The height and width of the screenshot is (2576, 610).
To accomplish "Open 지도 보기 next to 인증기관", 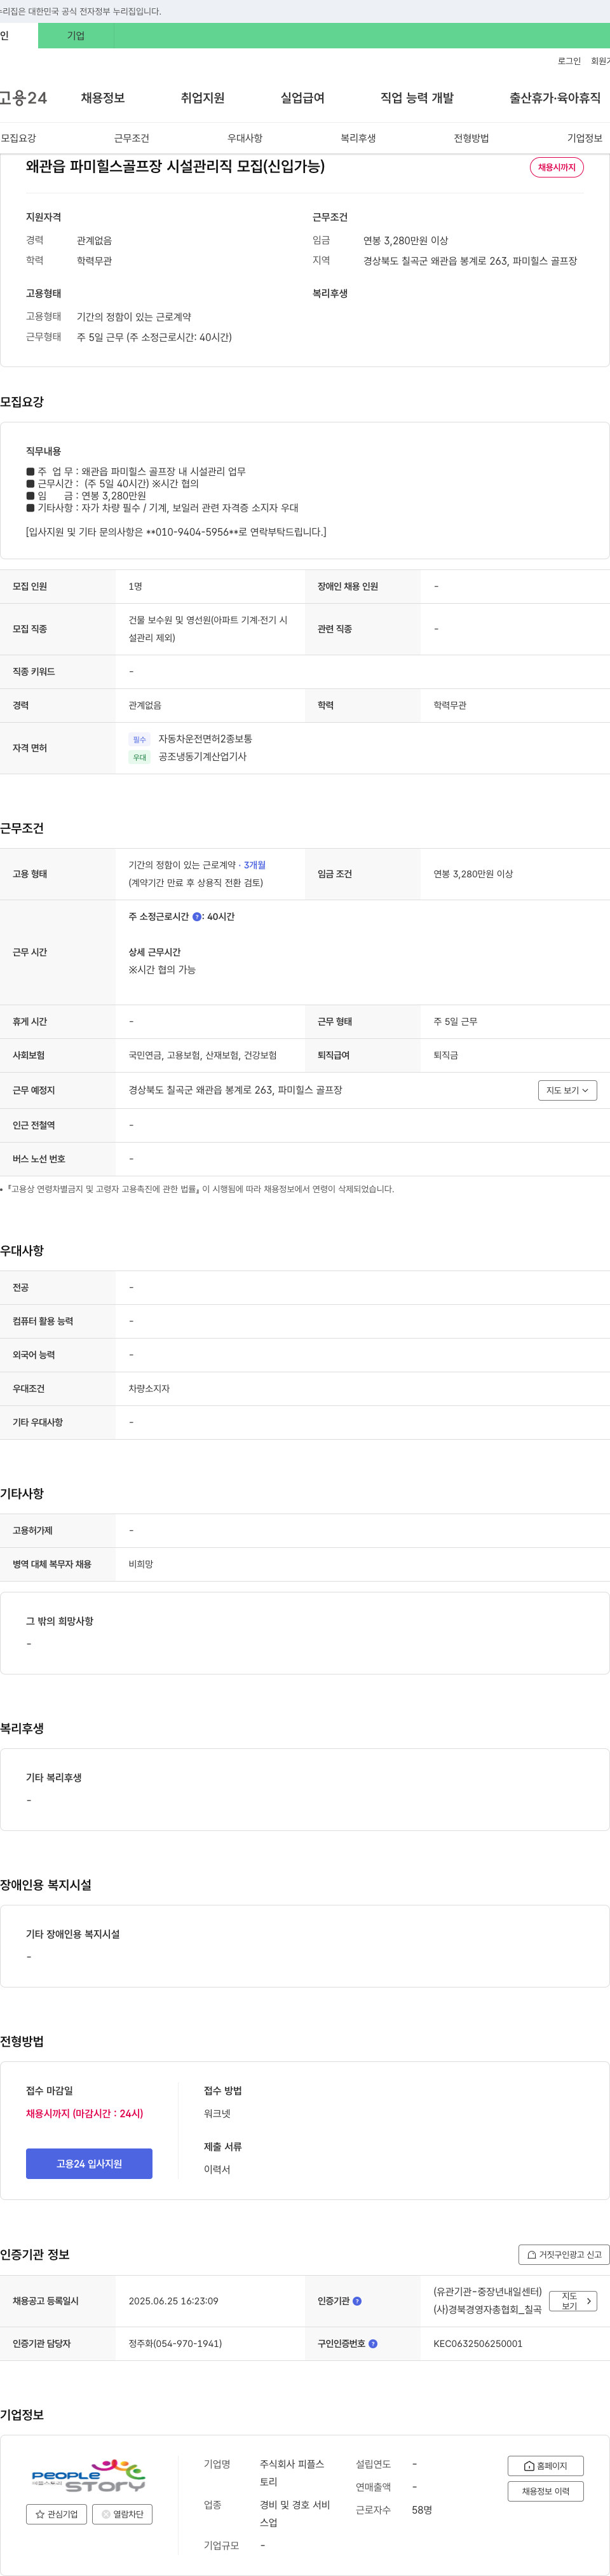I will point(573,2300).
